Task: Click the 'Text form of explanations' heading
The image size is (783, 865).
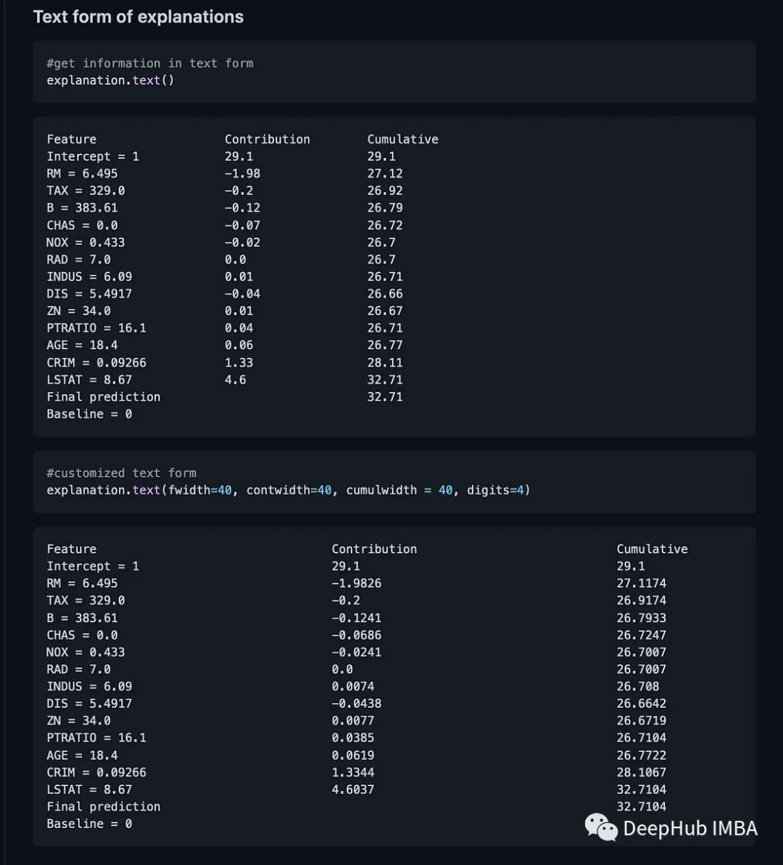Action: tap(138, 17)
